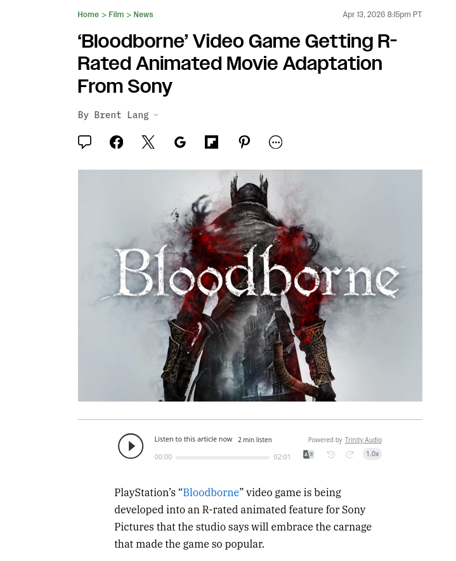The width and height of the screenshot is (456, 561).
Task: Open Film breadcrumb section
Action: [116, 15]
